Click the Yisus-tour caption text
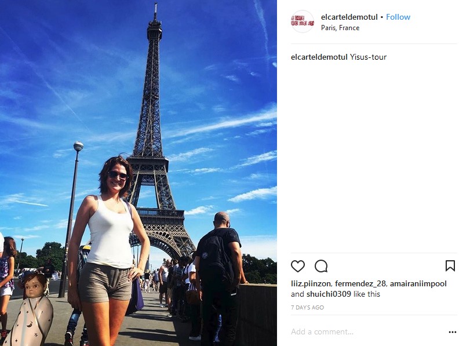The image size is (470, 346). [368, 57]
